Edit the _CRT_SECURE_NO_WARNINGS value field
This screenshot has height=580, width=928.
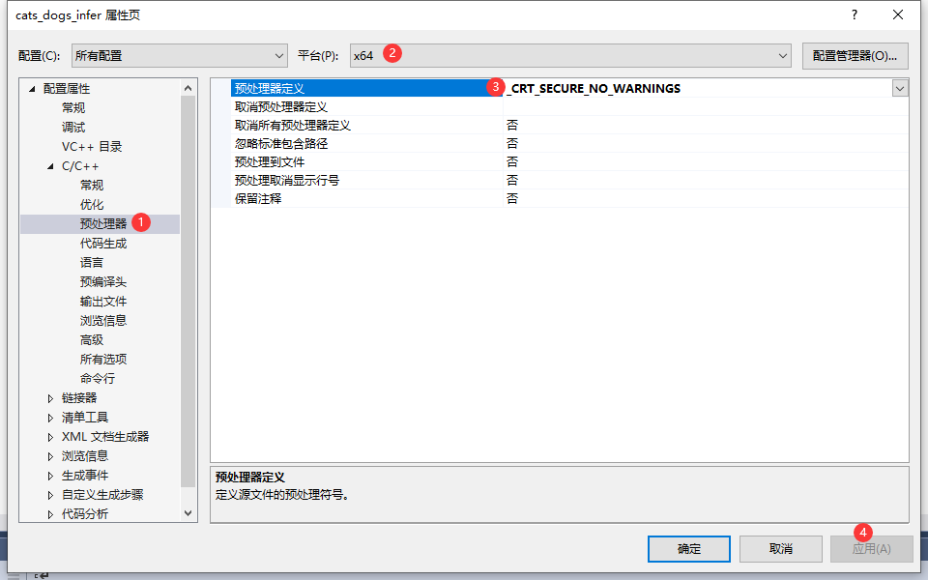click(697, 88)
